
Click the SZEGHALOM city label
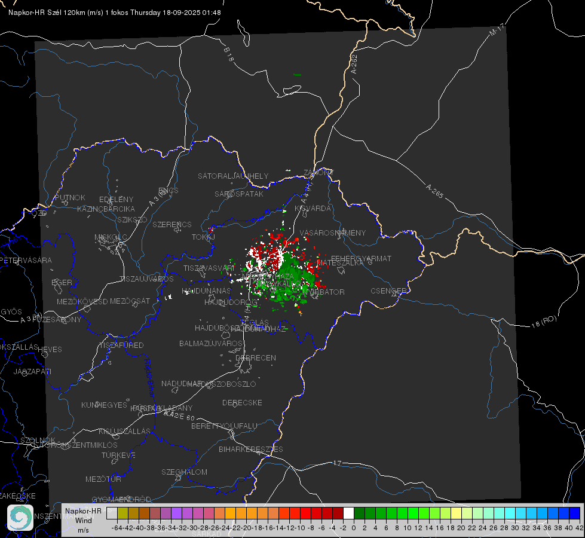[184, 472]
